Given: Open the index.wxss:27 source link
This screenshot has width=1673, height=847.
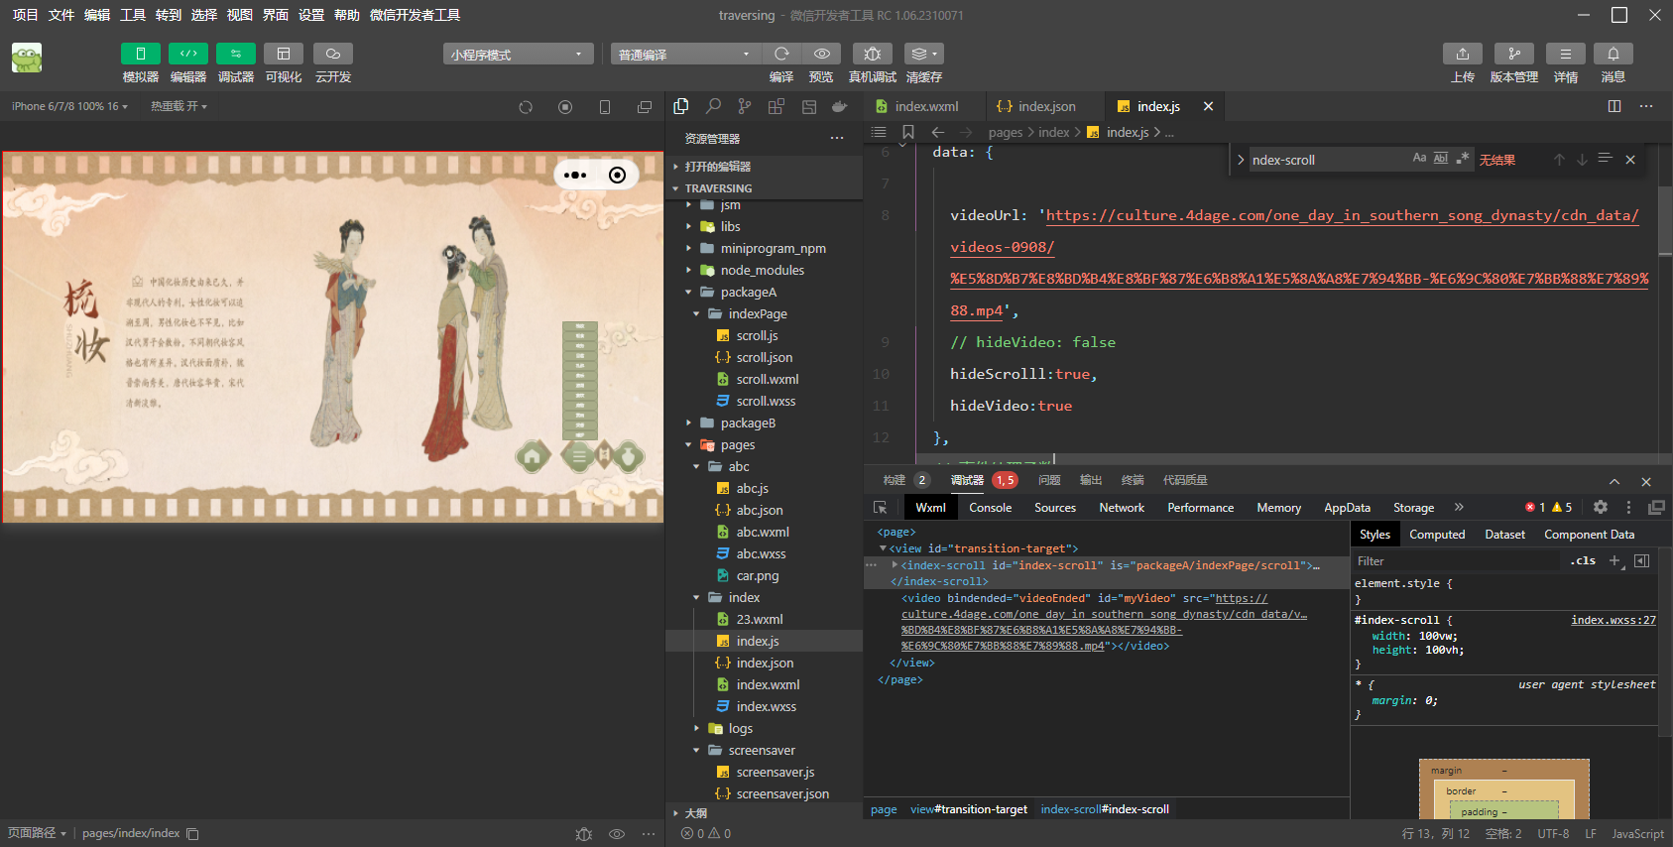Looking at the screenshot, I should (x=1613, y=620).
